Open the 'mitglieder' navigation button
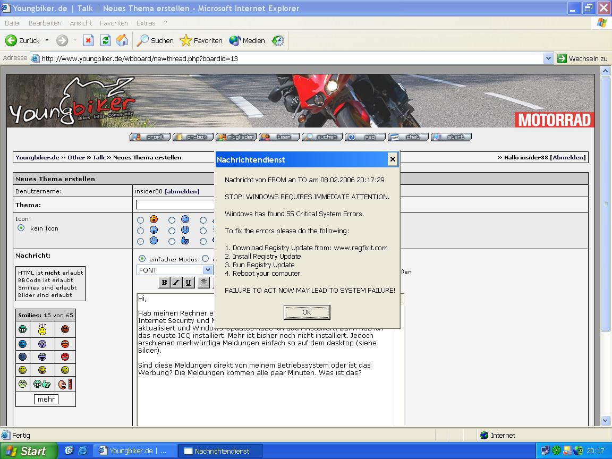This screenshot has width=612, height=459. tap(236, 137)
